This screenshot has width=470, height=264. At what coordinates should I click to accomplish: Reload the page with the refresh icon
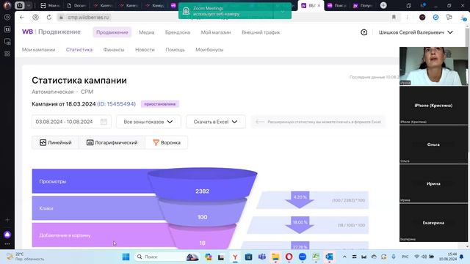[49, 18]
